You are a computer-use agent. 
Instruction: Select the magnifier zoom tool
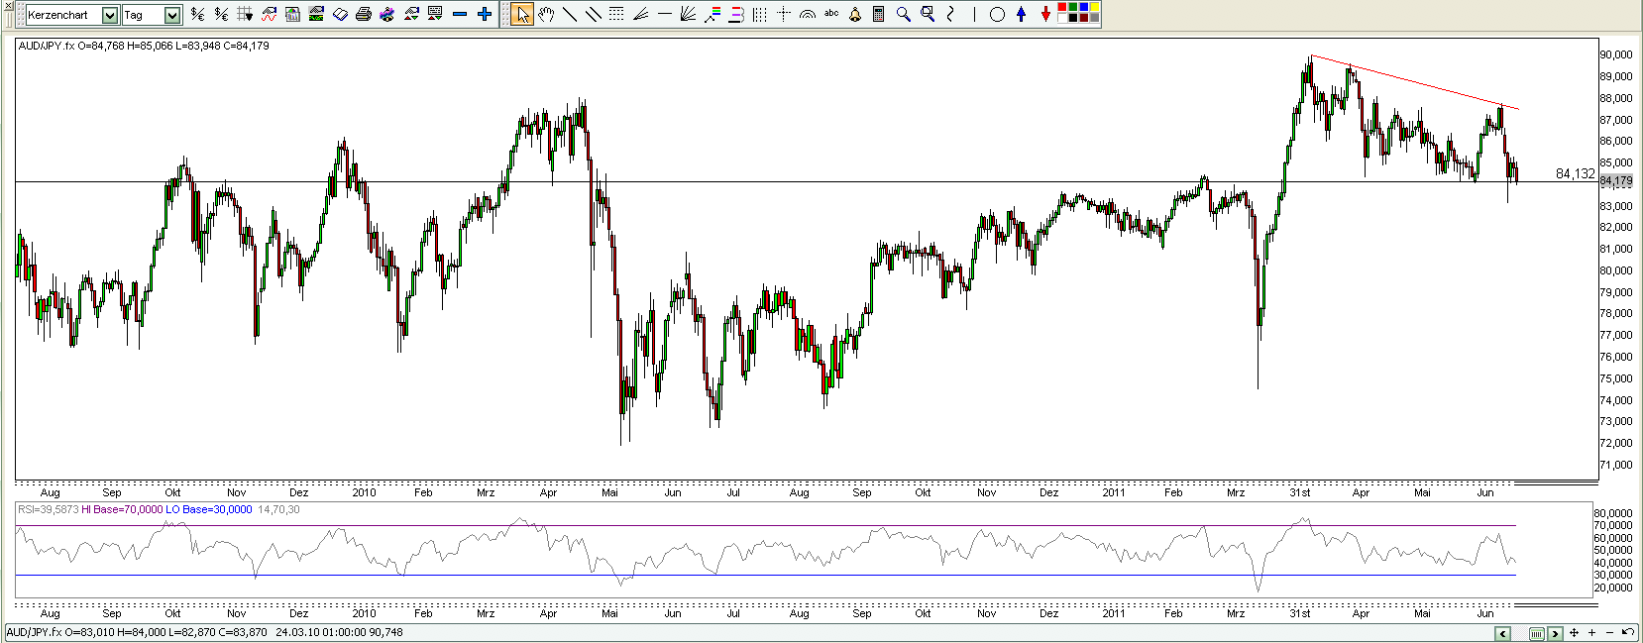903,14
